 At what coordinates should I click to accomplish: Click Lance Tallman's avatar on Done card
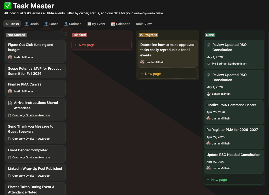(209, 94)
